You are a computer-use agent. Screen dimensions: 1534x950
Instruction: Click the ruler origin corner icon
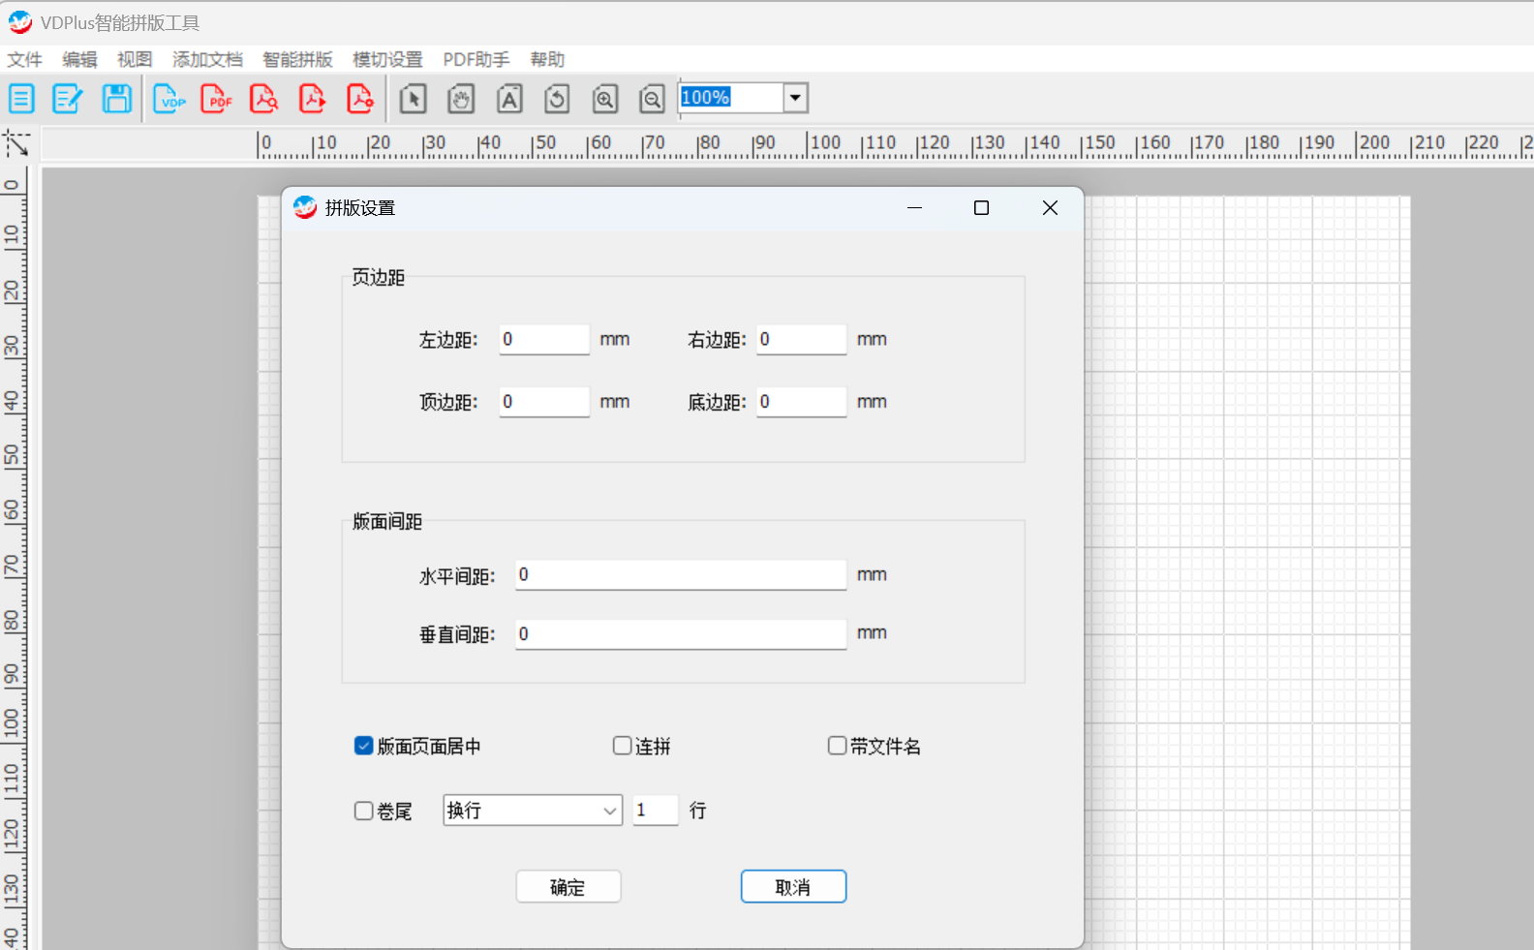[16, 143]
